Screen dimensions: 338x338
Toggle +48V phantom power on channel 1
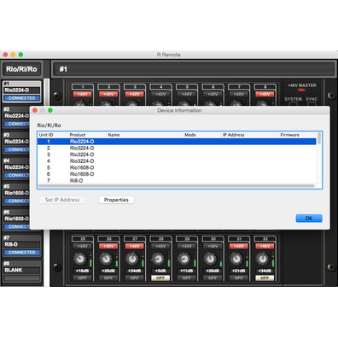(83, 94)
